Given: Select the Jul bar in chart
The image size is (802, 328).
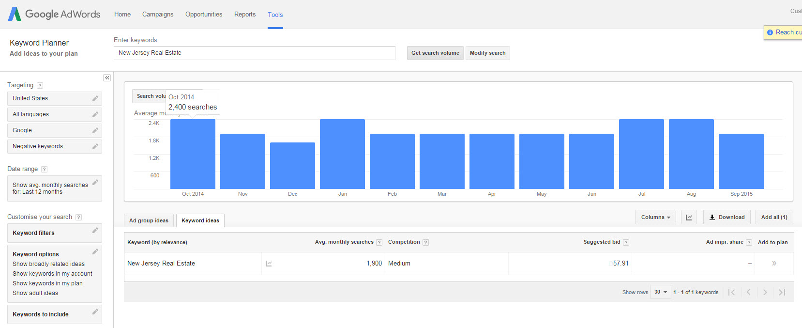Looking at the screenshot, I should (x=641, y=154).
